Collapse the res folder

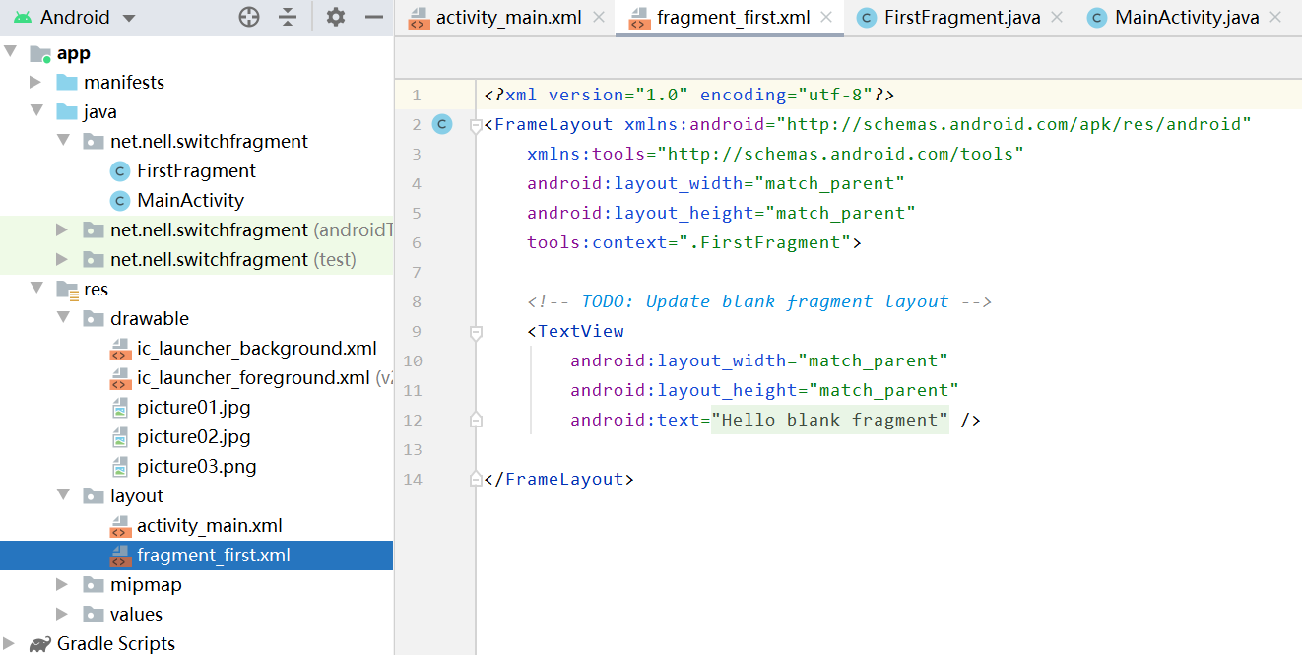pyautogui.click(x=36, y=290)
